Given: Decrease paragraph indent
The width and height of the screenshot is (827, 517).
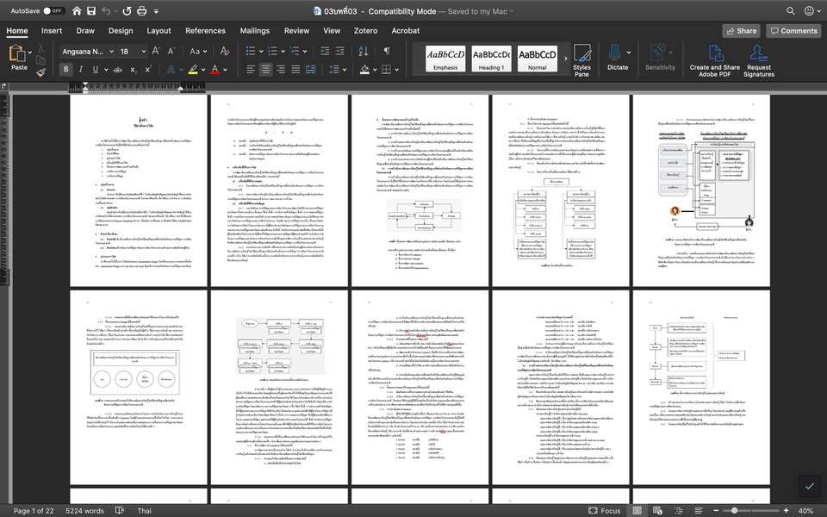Looking at the screenshot, I should point(325,51).
